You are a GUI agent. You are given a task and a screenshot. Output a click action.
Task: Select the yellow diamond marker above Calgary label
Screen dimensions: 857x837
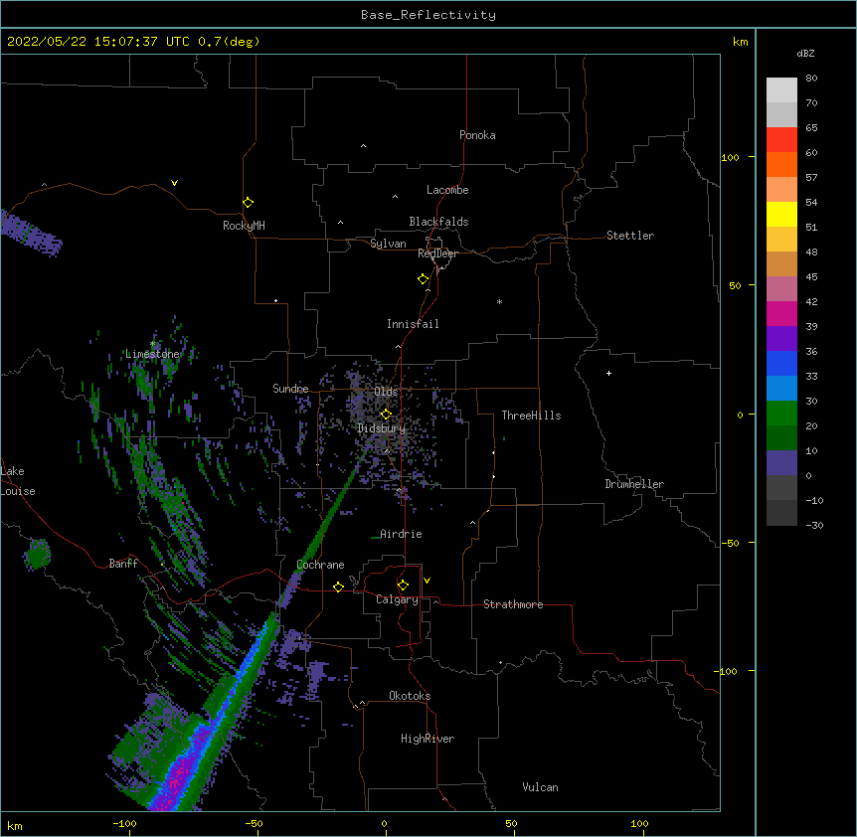(x=403, y=586)
